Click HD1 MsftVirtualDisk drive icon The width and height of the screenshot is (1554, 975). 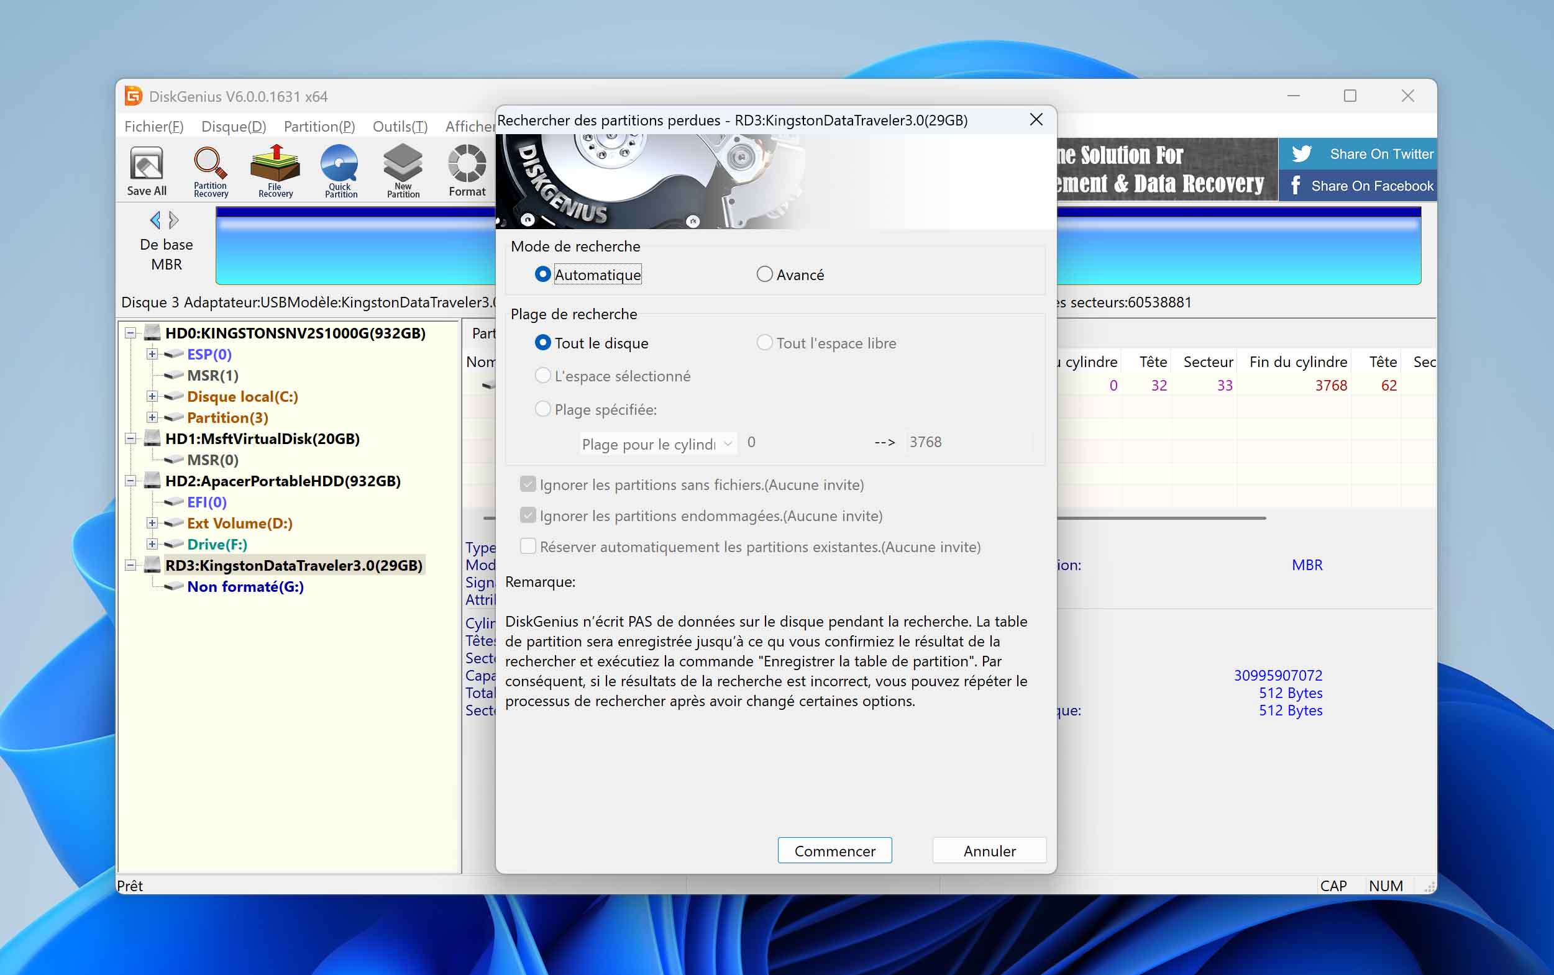152,438
